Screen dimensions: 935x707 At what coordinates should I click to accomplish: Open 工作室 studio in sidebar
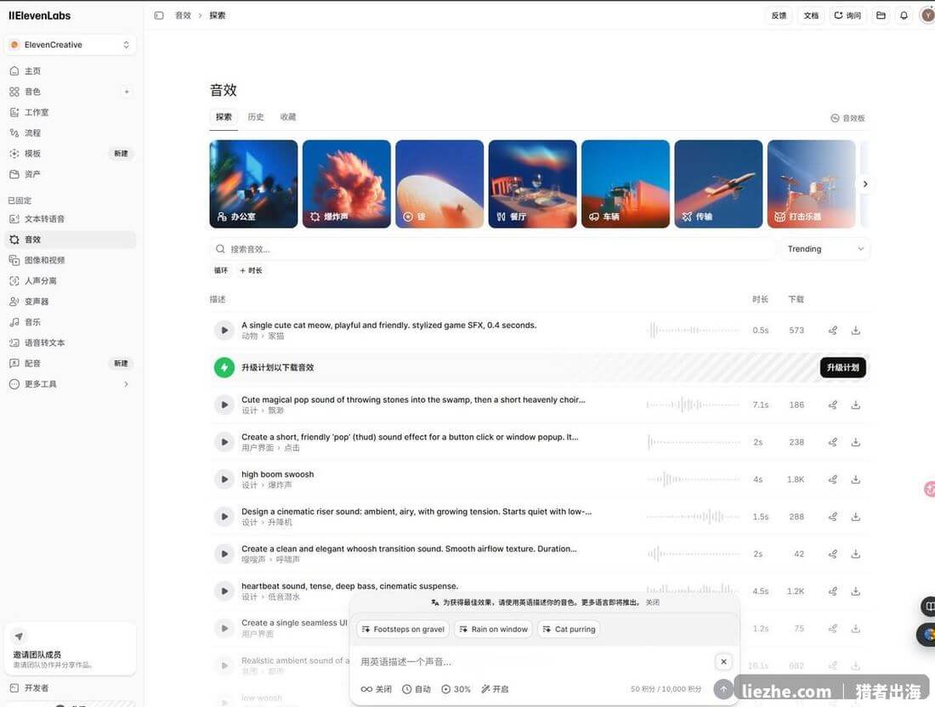71,112
